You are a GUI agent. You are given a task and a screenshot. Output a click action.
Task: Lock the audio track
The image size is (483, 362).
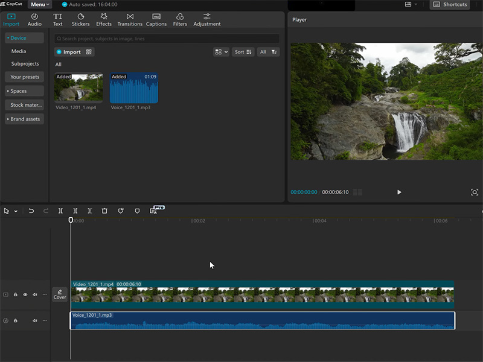click(16, 320)
